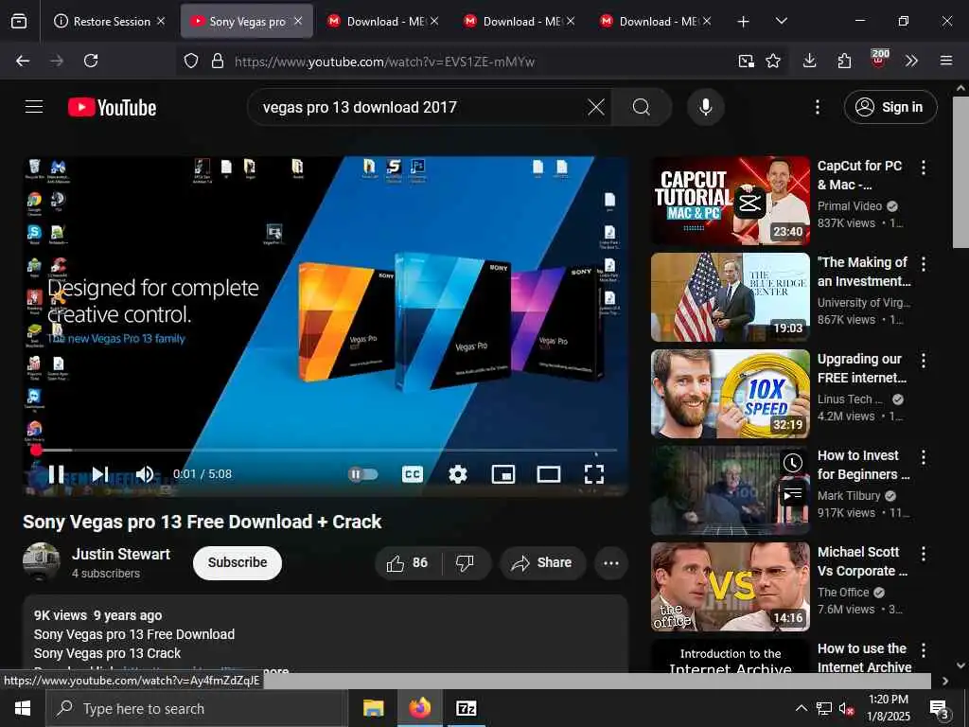
Task: Toggle closed captions CC button
Action: pyautogui.click(x=413, y=474)
